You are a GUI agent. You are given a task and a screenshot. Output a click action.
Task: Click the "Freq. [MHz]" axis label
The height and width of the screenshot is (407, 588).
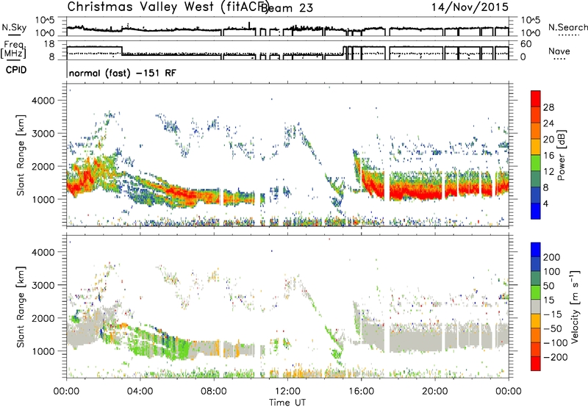pyautogui.click(x=13, y=50)
